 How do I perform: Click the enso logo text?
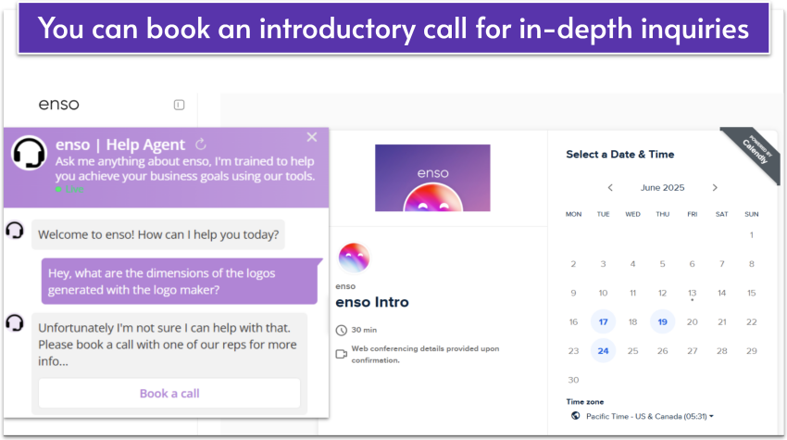click(58, 104)
